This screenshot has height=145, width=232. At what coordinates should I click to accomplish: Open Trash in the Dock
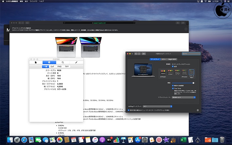coord(222,140)
